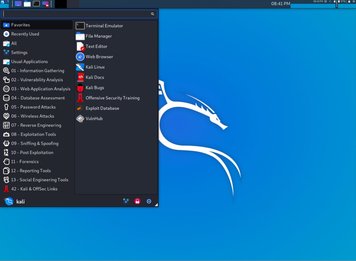Open Terminal Emulator from the Favorites list
356x261 pixels.
pyautogui.click(x=116, y=26)
